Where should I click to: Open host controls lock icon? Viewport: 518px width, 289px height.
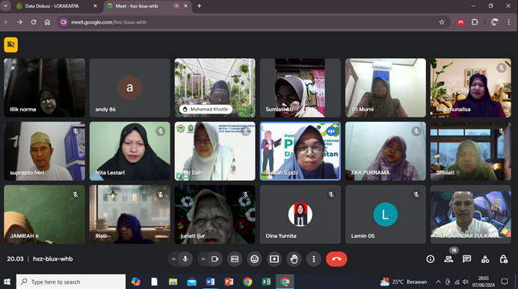click(504, 259)
